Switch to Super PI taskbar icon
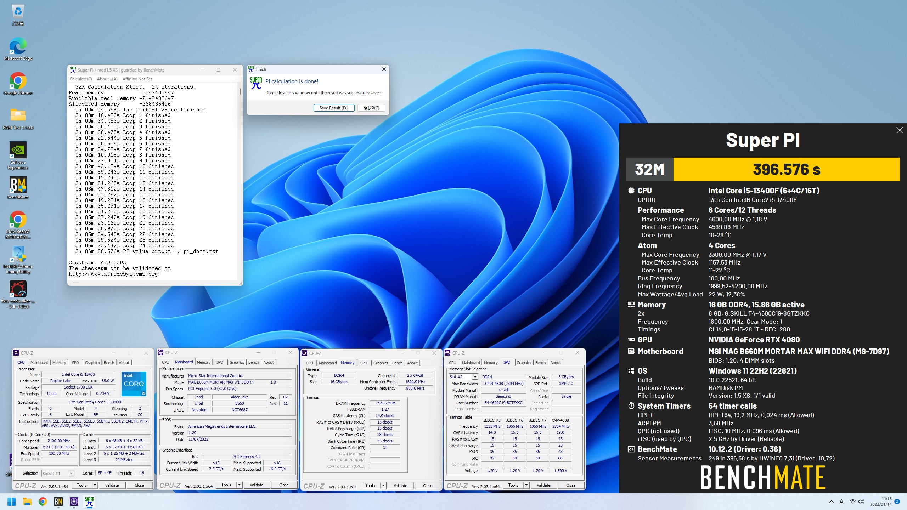907x510 pixels. click(x=89, y=501)
